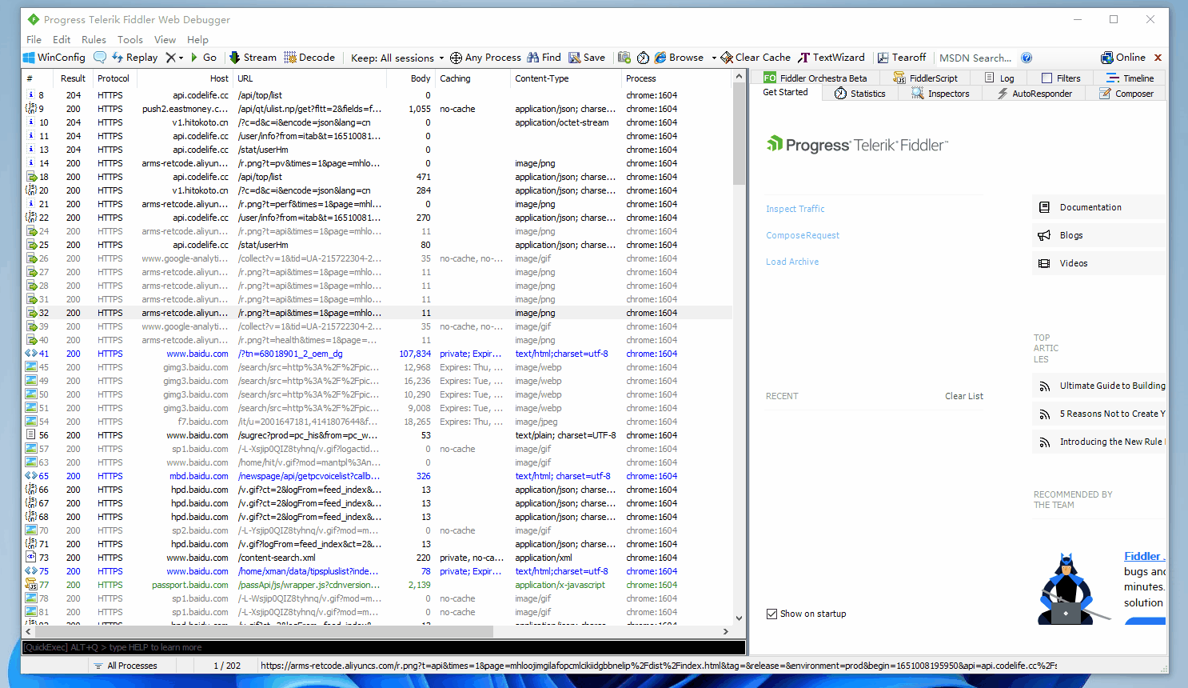Click the Browse button
The image size is (1188, 688).
(679, 58)
